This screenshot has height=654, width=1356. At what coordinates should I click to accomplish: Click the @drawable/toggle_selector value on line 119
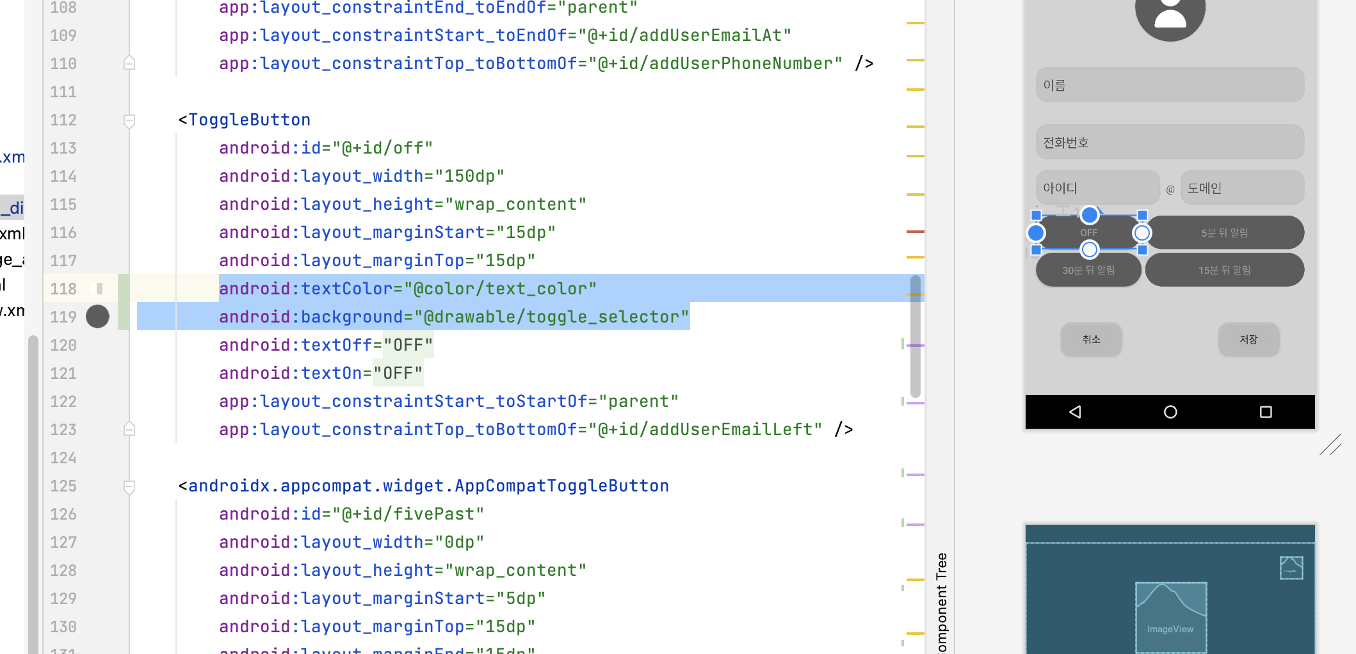click(x=551, y=317)
